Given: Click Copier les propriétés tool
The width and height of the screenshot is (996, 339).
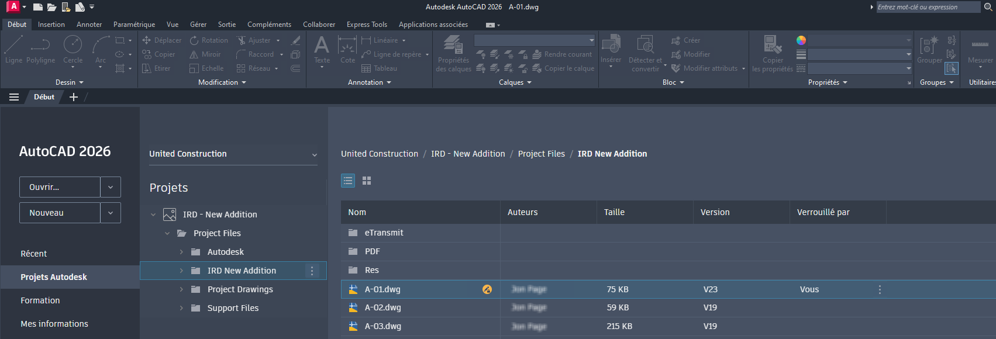Looking at the screenshot, I should tap(773, 53).
